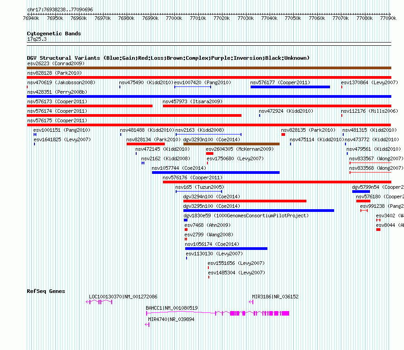Screen dimensions: 404x350
Task: Click the 77000k ruler tick label
Action: [x=174, y=18]
